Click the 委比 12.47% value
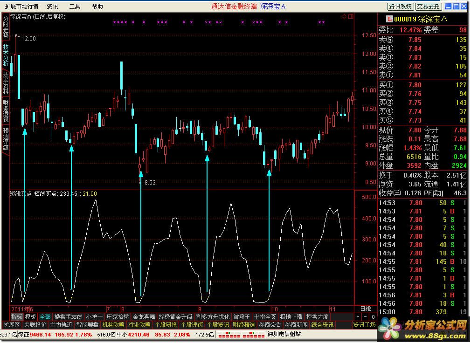 coord(410,30)
